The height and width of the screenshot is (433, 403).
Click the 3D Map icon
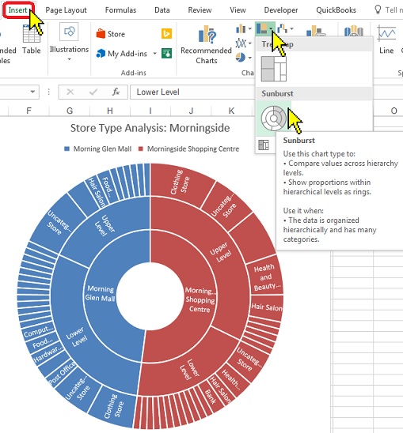point(353,31)
